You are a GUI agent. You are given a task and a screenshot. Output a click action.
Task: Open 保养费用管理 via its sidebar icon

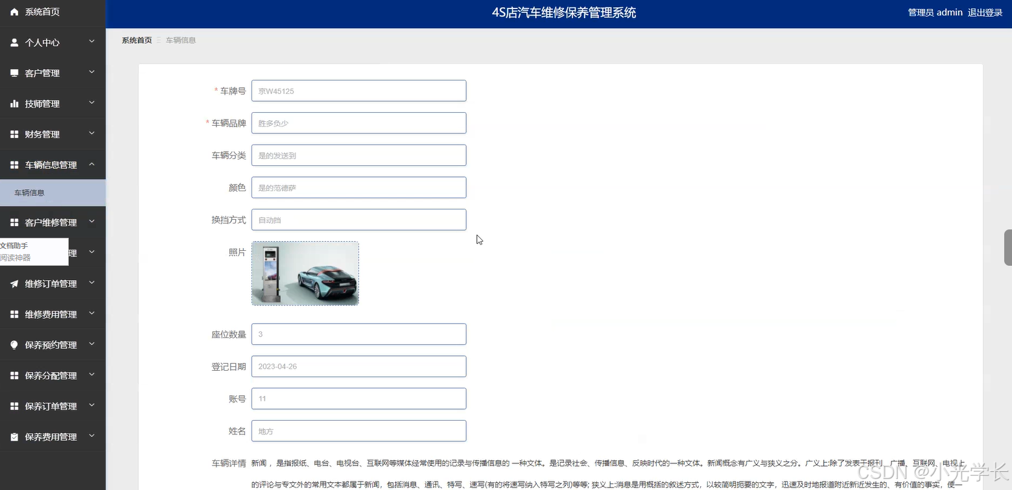point(14,436)
